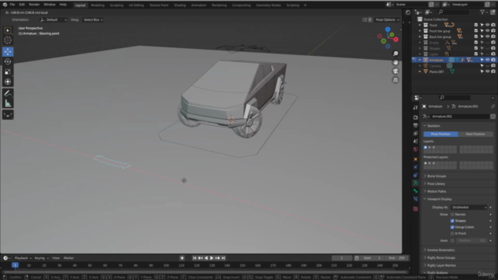Open the View Layer properties tab

click(416, 133)
